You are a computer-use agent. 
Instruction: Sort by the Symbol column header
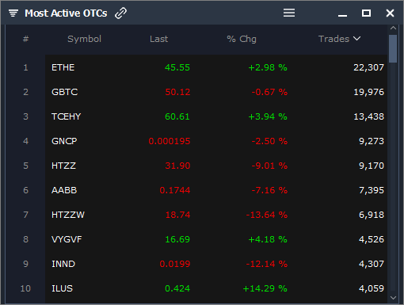[x=84, y=39]
